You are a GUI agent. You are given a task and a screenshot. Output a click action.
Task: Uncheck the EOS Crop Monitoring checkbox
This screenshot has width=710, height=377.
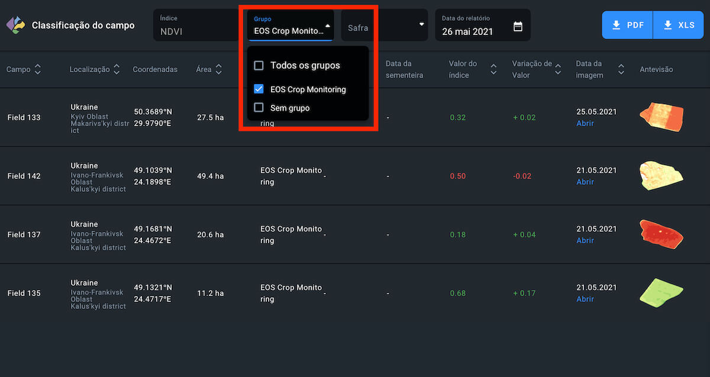tap(259, 89)
